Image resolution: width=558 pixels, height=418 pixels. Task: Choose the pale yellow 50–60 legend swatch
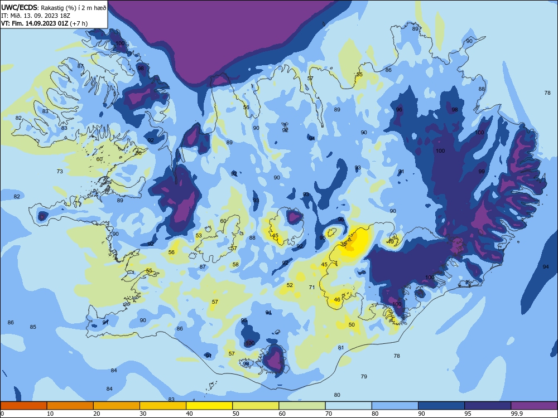pos(256,406)
